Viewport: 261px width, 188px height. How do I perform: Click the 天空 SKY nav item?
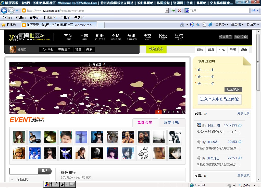click(x=147, y=37)
